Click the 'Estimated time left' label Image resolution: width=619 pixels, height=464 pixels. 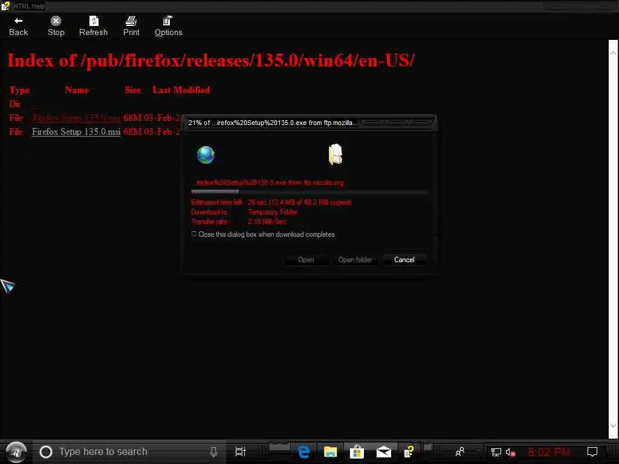point(216,202)
